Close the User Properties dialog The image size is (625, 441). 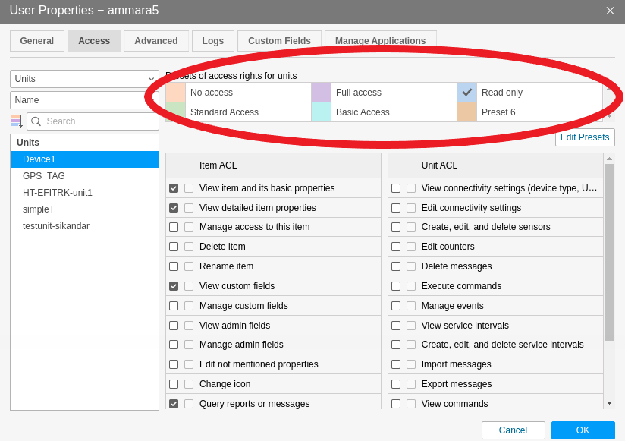point(610,11)
